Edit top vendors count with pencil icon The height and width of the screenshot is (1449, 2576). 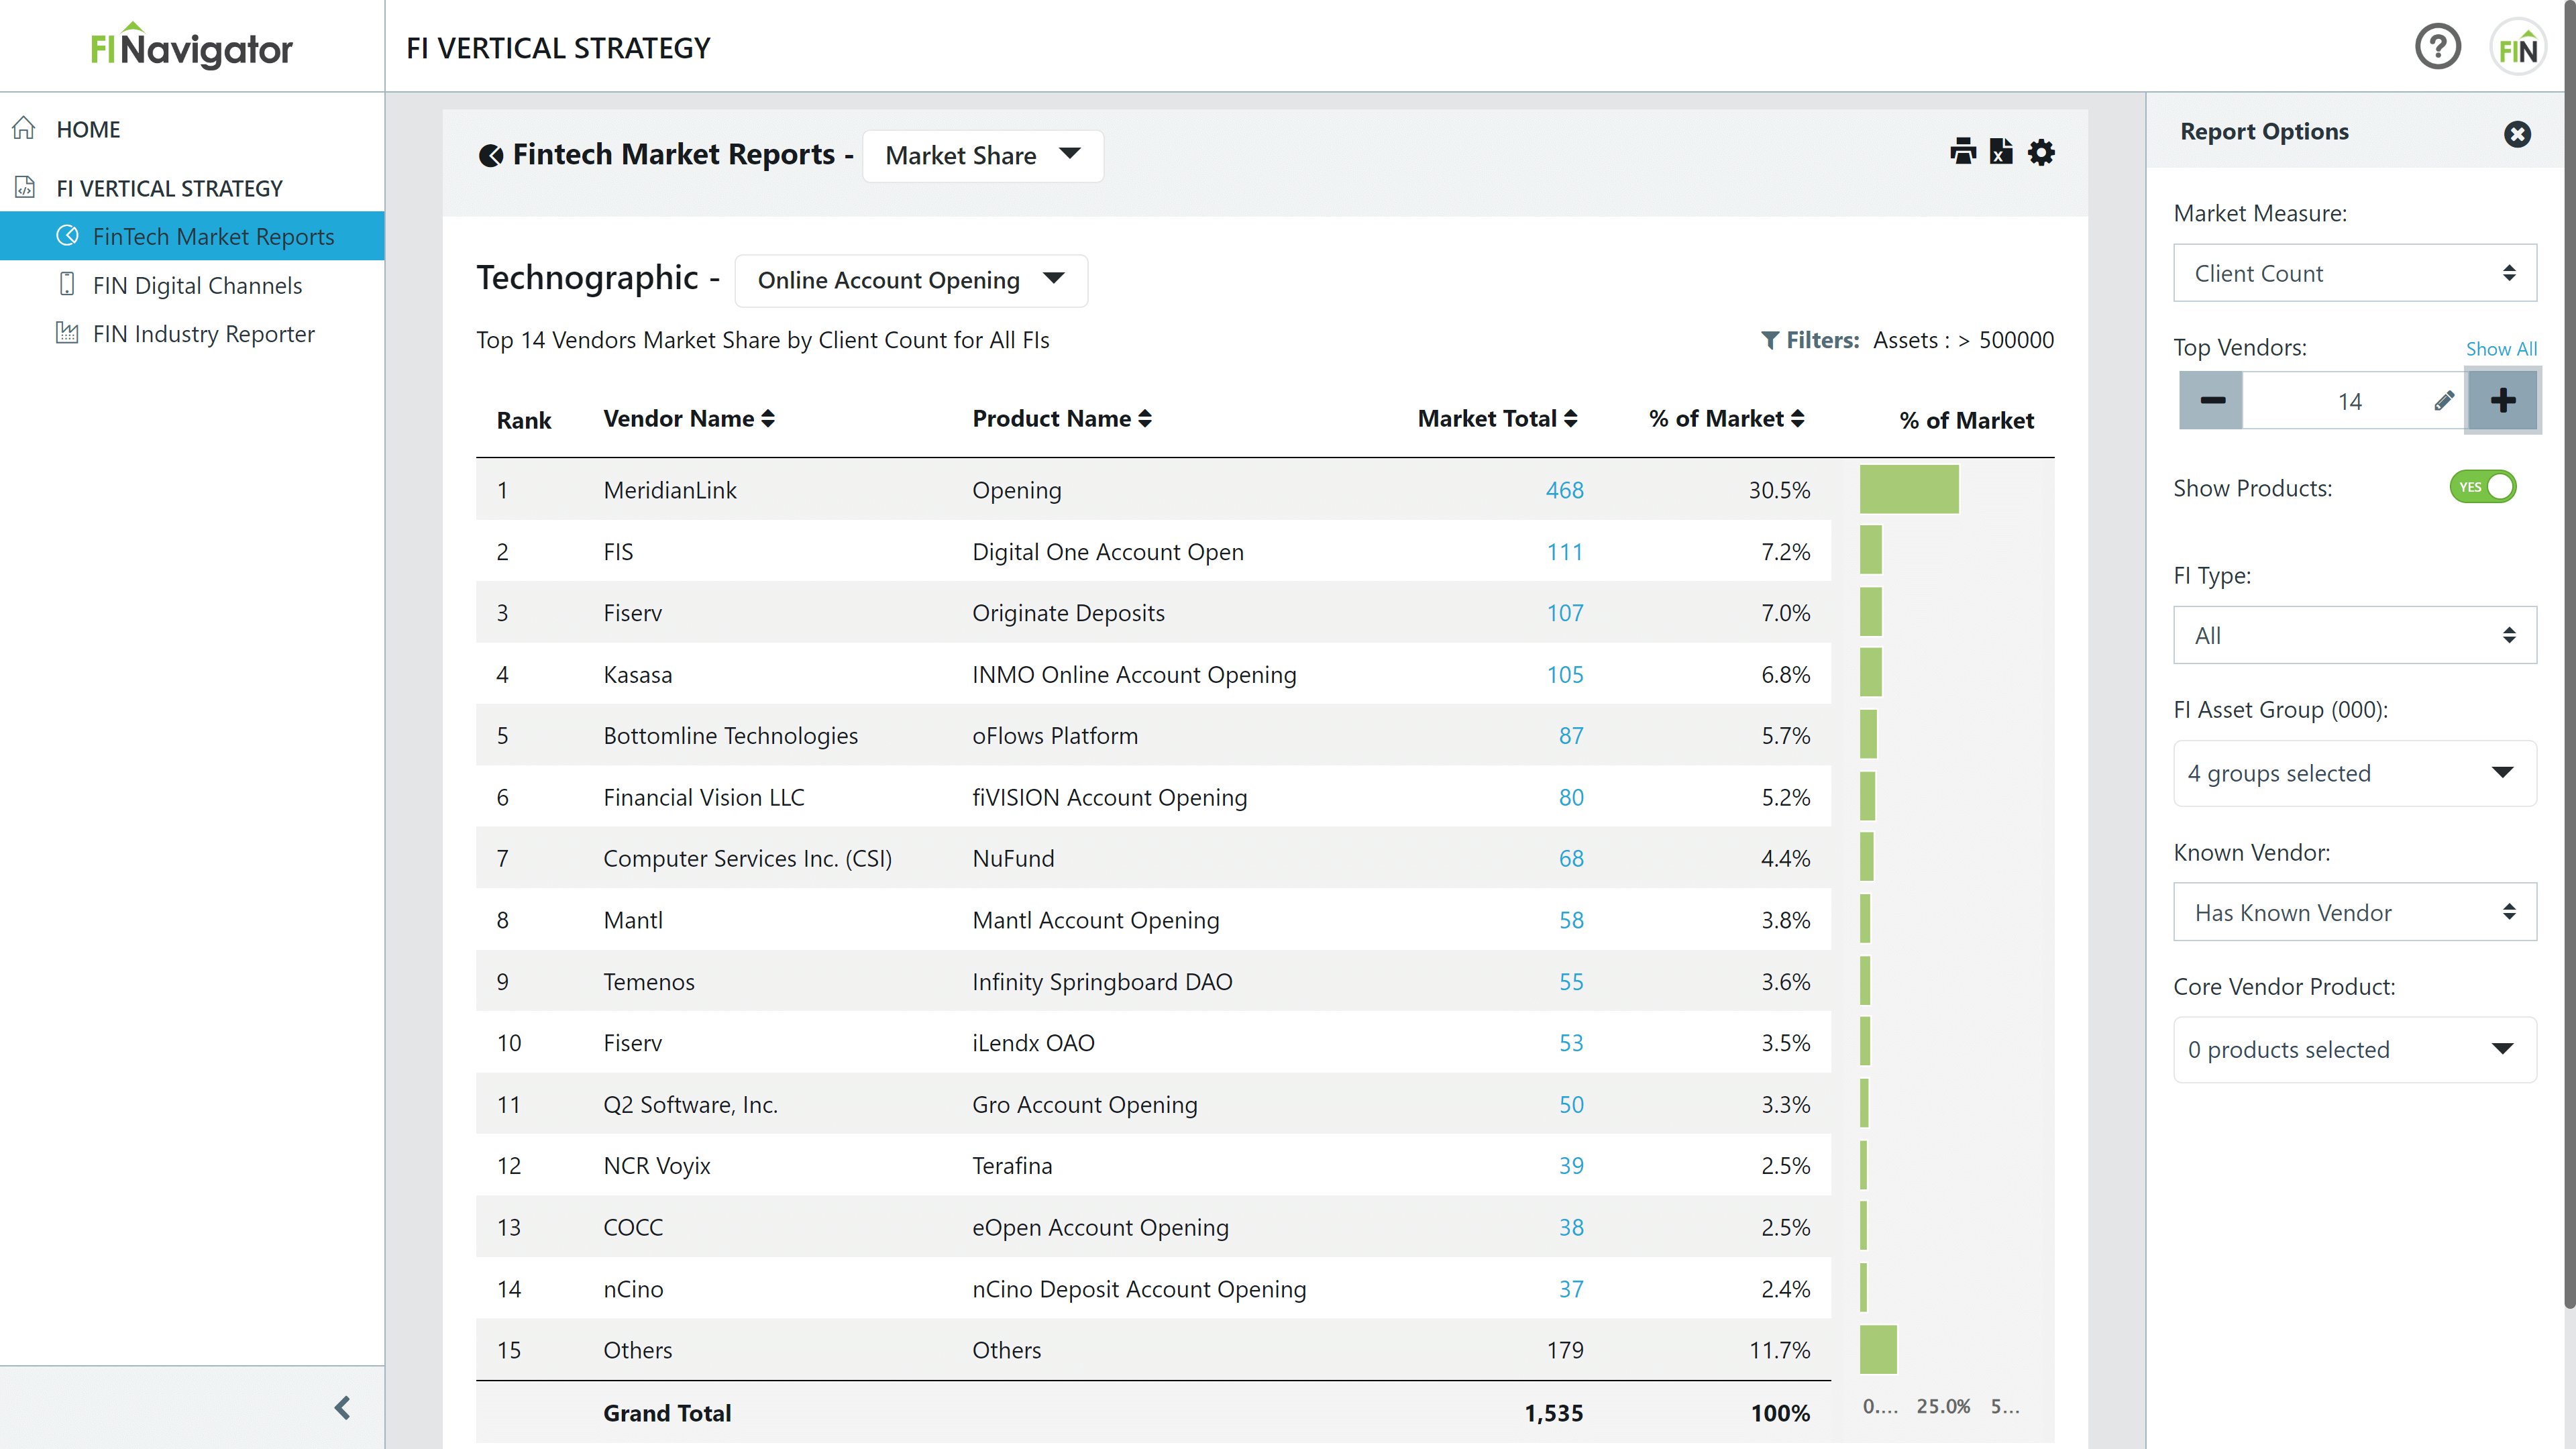(2444, 401)
